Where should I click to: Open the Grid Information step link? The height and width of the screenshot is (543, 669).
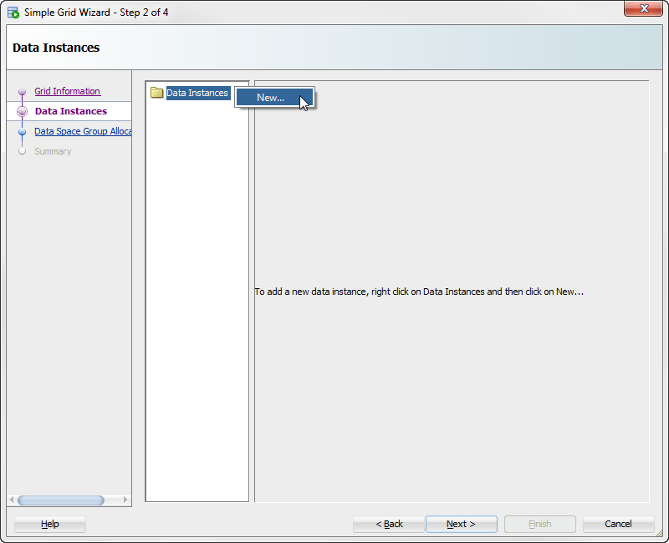tap(68, 91)
